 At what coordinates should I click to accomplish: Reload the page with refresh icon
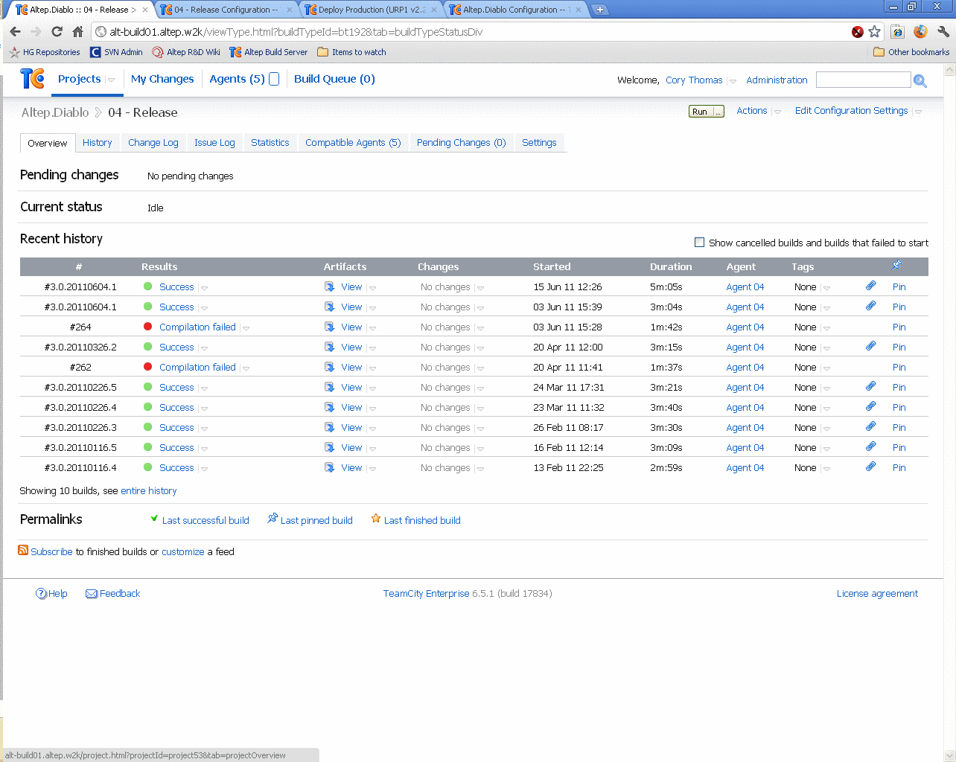(x=57, y=32)
